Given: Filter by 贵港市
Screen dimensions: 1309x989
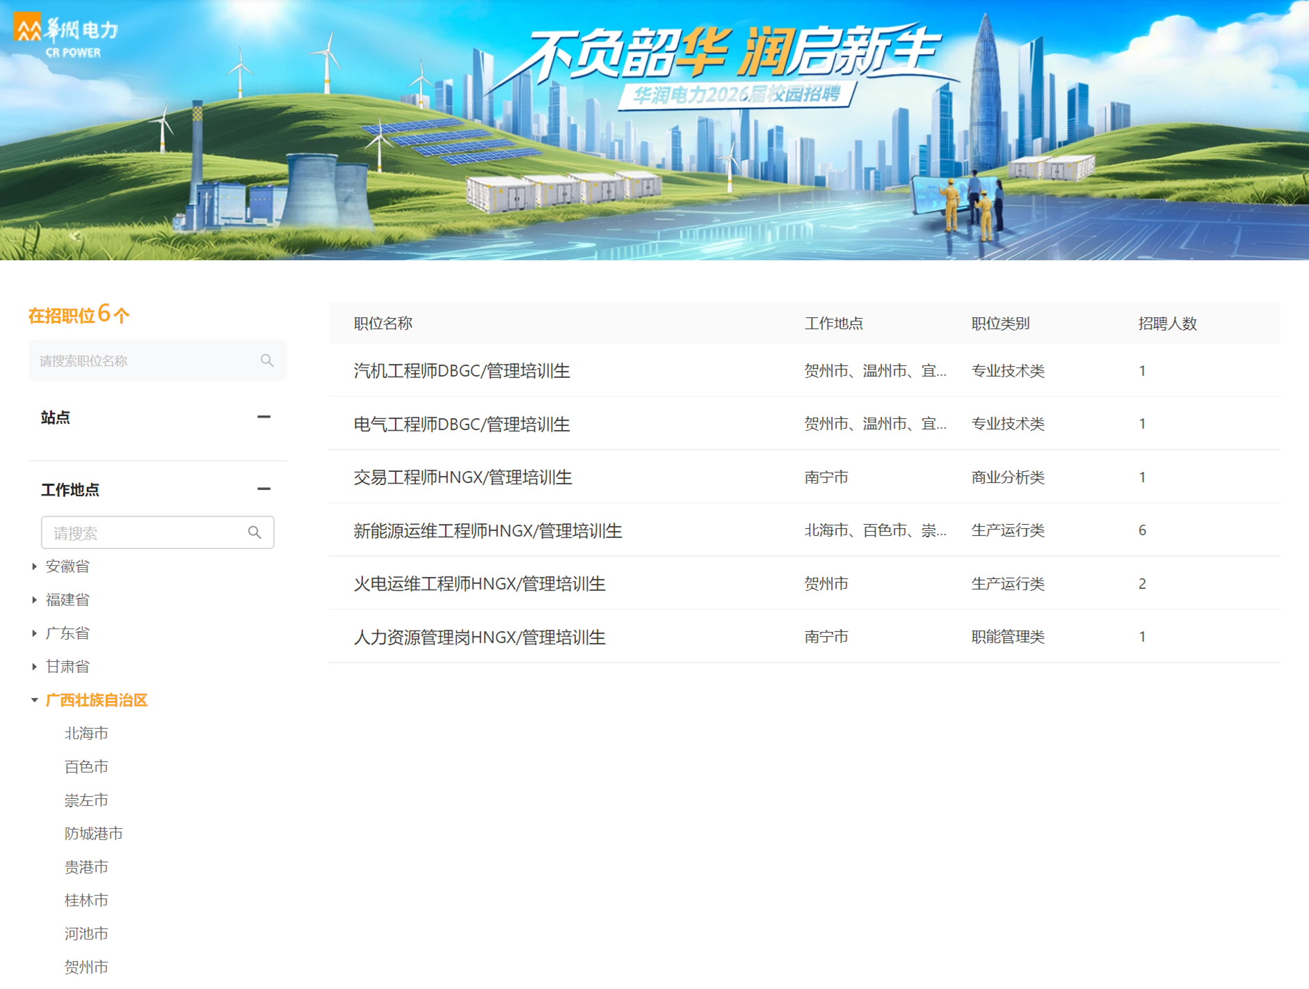Looking at the screenshot, I should [x=86, y=867].
